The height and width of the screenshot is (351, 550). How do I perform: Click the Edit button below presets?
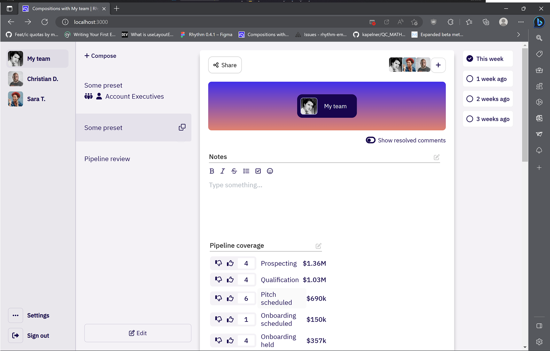pos(138,333)
